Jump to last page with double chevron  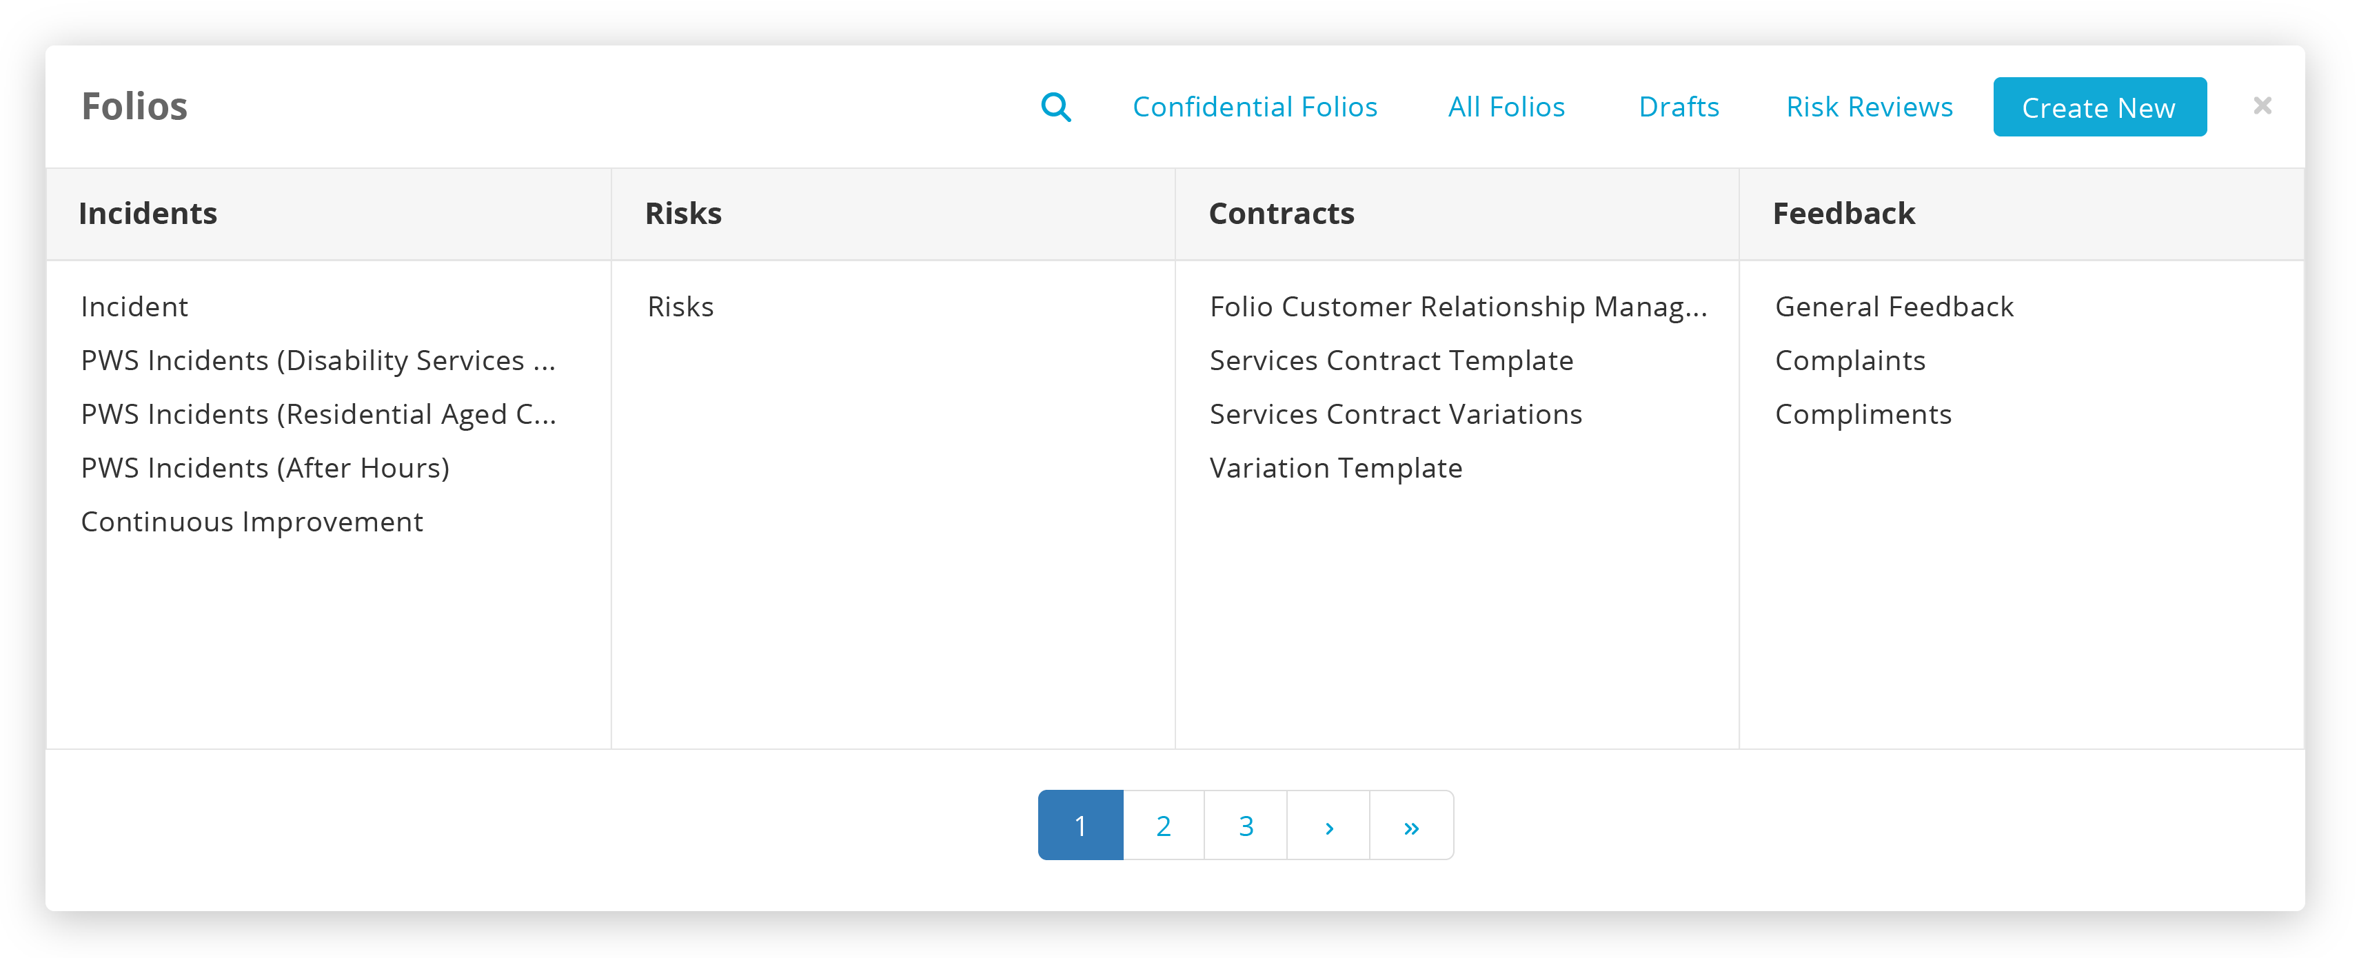coord(1411,826)
